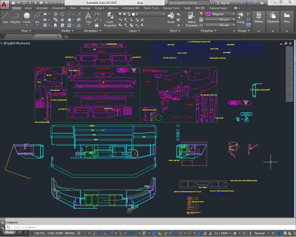Click the [Top] viewport view label
This screenshot has height=237, width=296.
click(7, 43)
